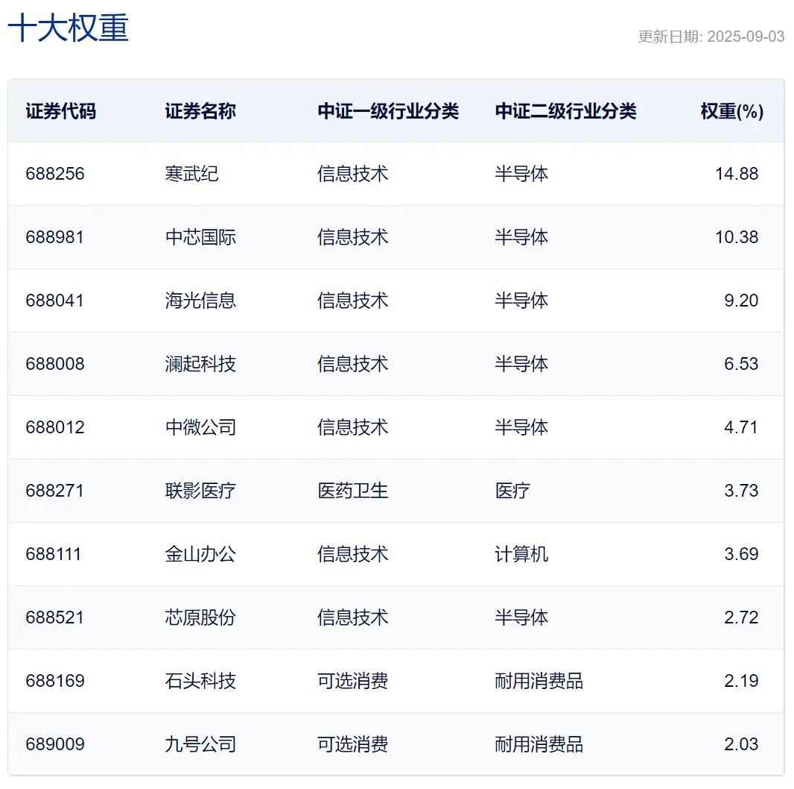The width and height of the screenshot is (794, 789).
Task: Select security code 688169
Action: point(55,680)
